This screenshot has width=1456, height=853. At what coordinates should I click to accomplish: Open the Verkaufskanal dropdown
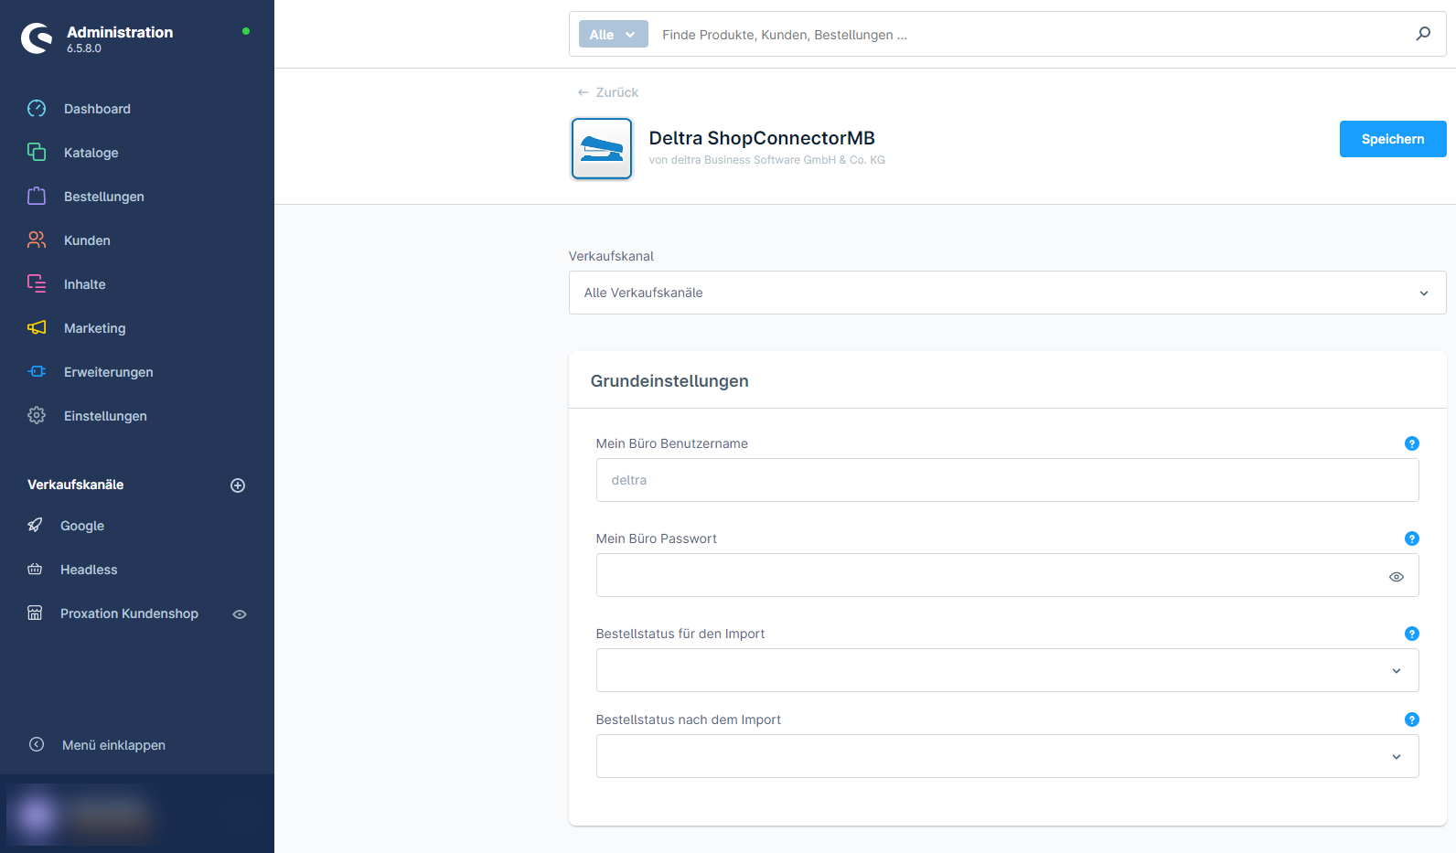[1007, 293]
